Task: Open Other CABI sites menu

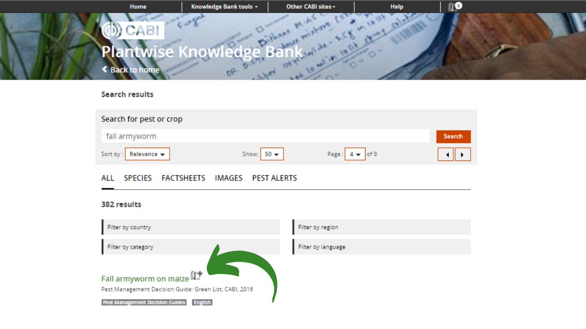Action: [311, 6]
